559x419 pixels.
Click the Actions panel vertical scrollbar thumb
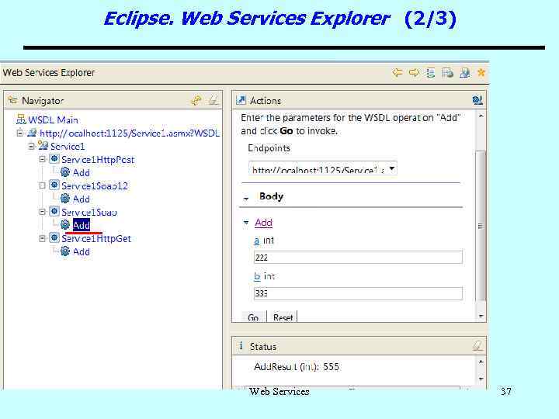tap(481, 226)
